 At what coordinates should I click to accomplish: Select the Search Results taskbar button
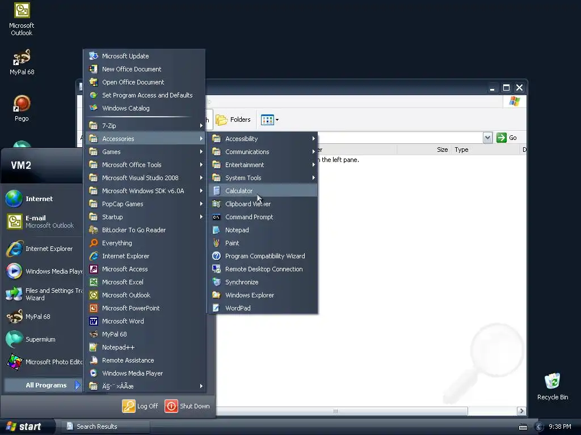[106, 427]
